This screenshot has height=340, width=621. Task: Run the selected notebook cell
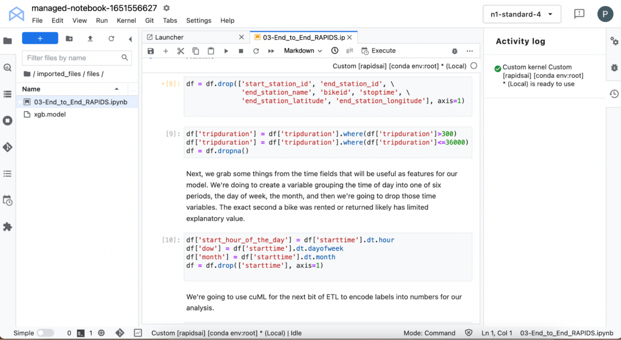[226, 51]
